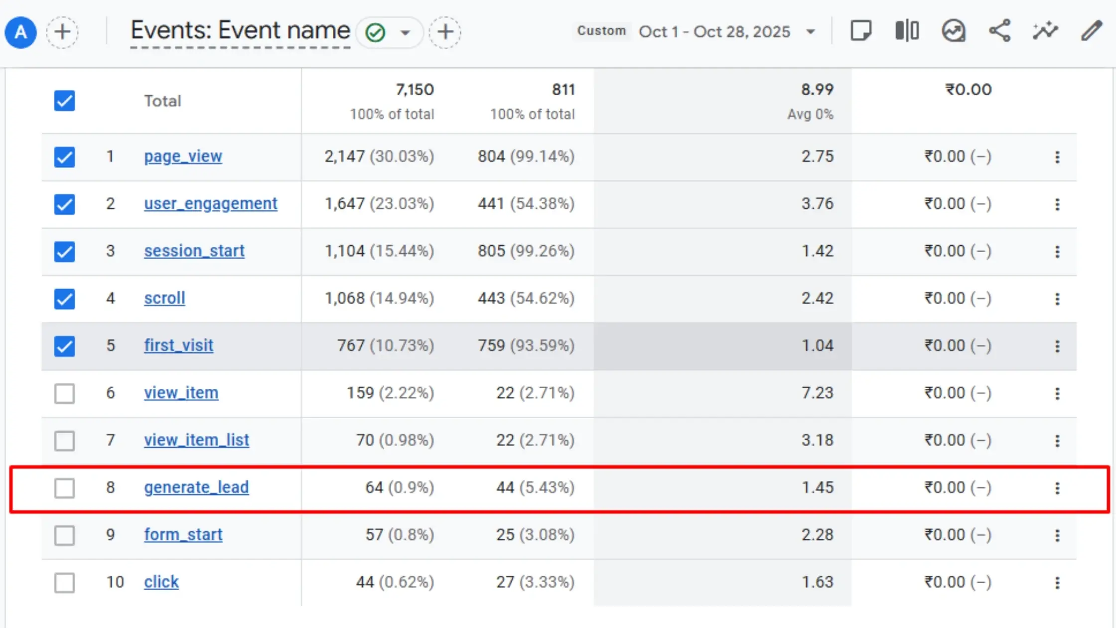Image resolution: width=1116 pixels, height=628 pixels.
Task: Select the blue circular A segment avatar
Action: click(x=20, y=32)
